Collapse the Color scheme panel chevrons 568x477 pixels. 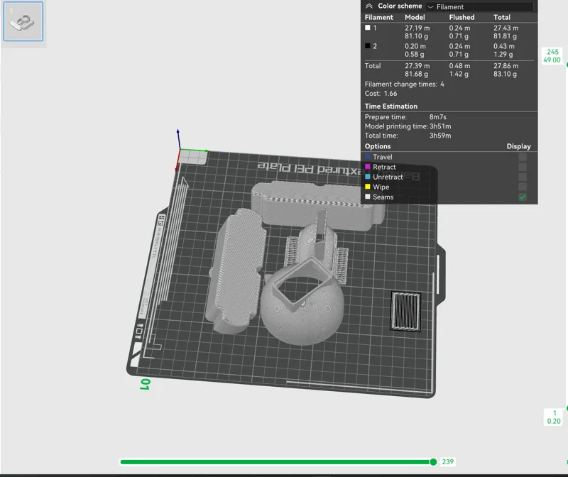[x=368, y=6]
